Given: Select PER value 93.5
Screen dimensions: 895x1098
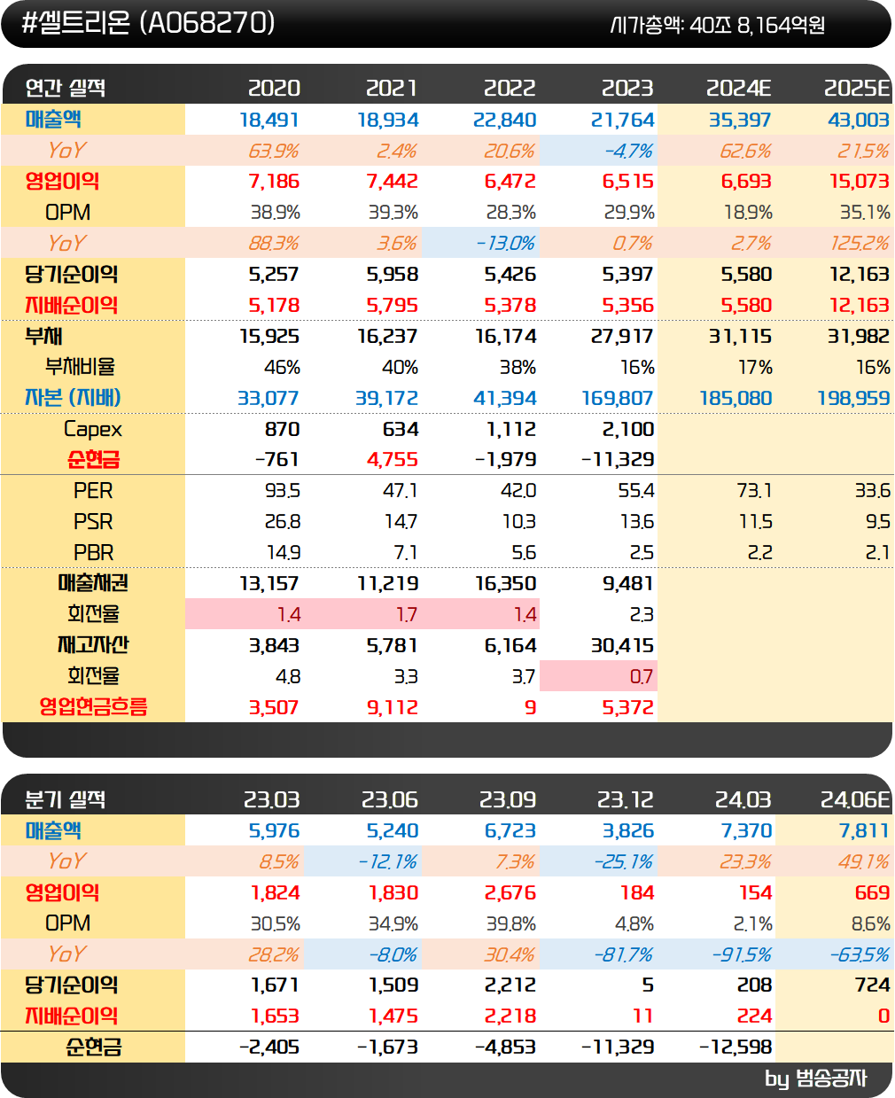Looking at the screenshot, I should [x=282, y=490].
